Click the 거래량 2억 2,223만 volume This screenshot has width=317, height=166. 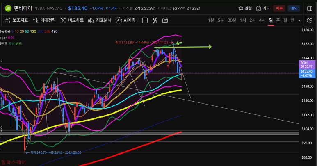(138, 8)
